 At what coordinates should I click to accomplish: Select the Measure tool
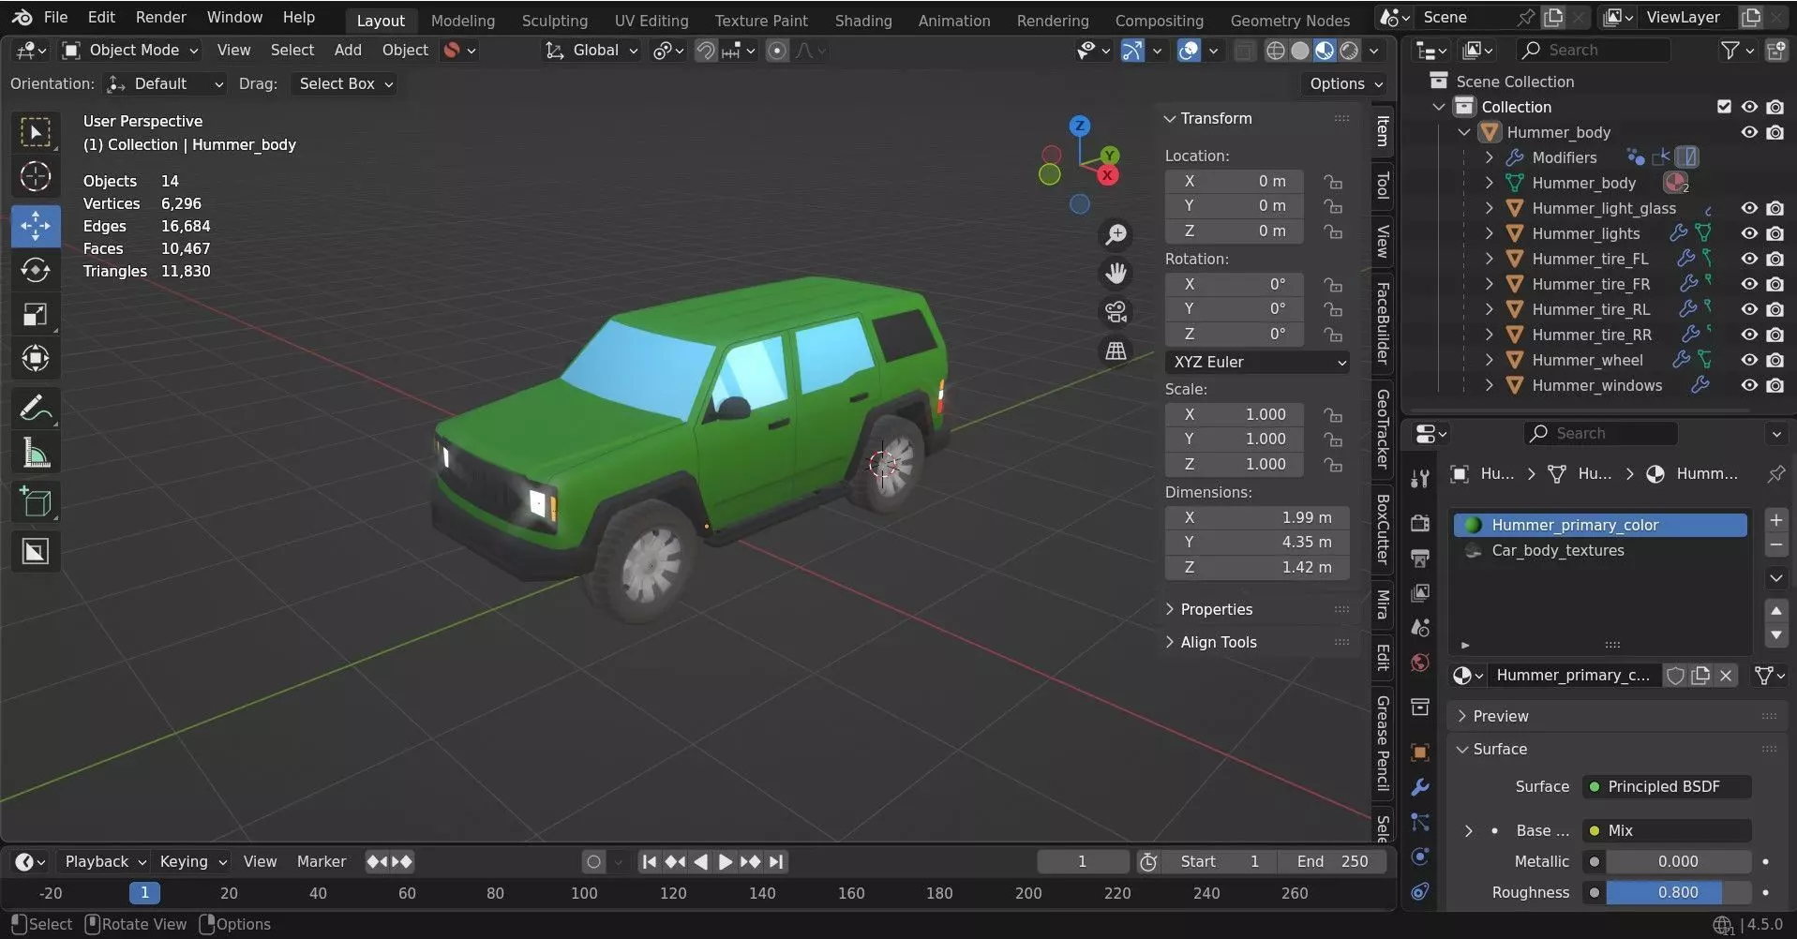click(36, 454)
